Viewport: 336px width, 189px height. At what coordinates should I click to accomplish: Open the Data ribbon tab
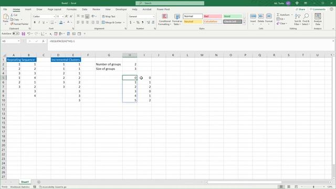pyautogui.click(x=85, y=9)
